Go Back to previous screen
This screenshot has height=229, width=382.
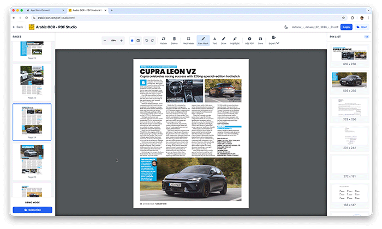coord(17,27)
